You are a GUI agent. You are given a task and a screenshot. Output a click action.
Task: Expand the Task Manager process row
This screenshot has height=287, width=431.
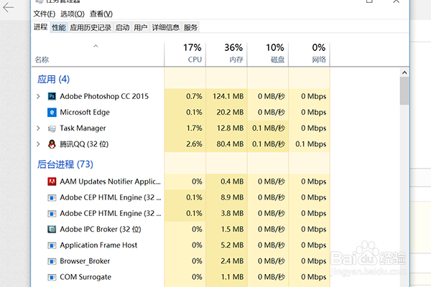tap(38, 128)
